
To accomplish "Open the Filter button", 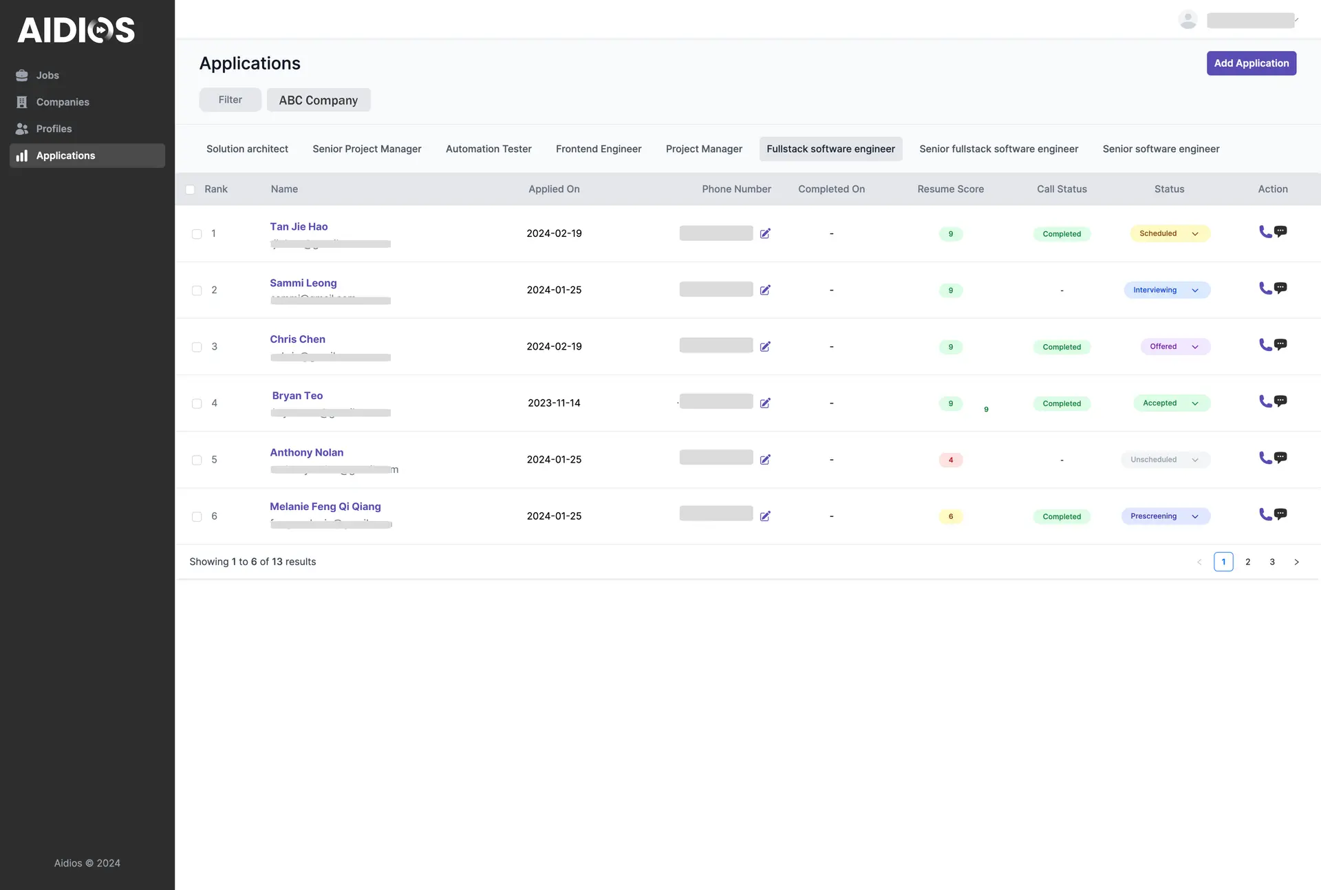I will 230,100.
